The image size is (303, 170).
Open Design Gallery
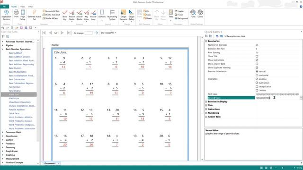[x=132, y=15]
